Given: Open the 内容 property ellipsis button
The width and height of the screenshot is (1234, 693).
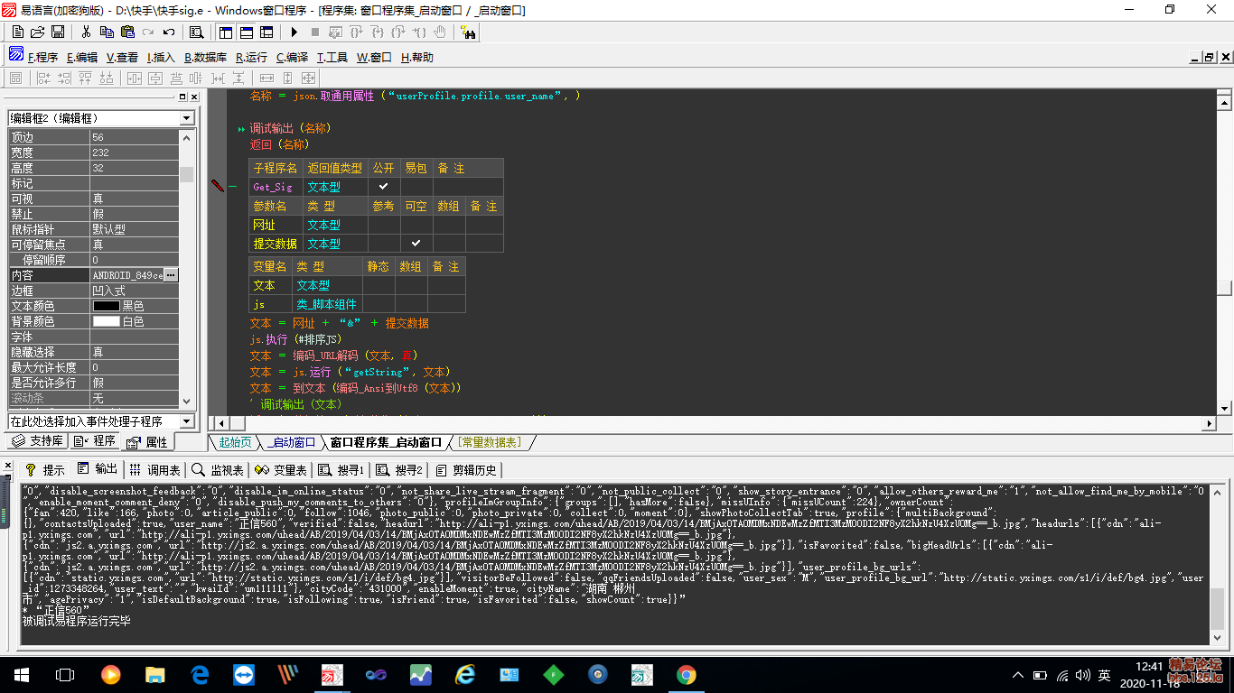Looking at the screenshot, I should [x=170, y=275].
